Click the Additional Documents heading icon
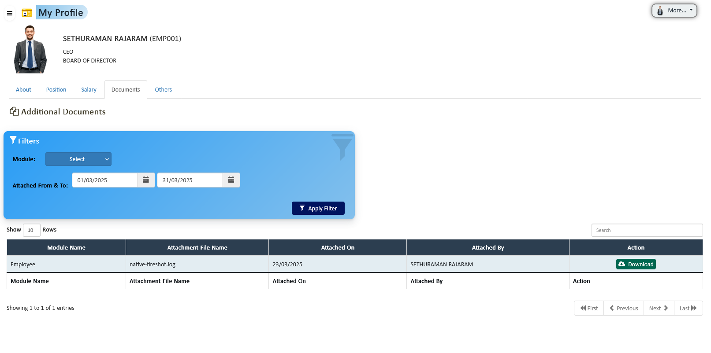 click(14, 112)
